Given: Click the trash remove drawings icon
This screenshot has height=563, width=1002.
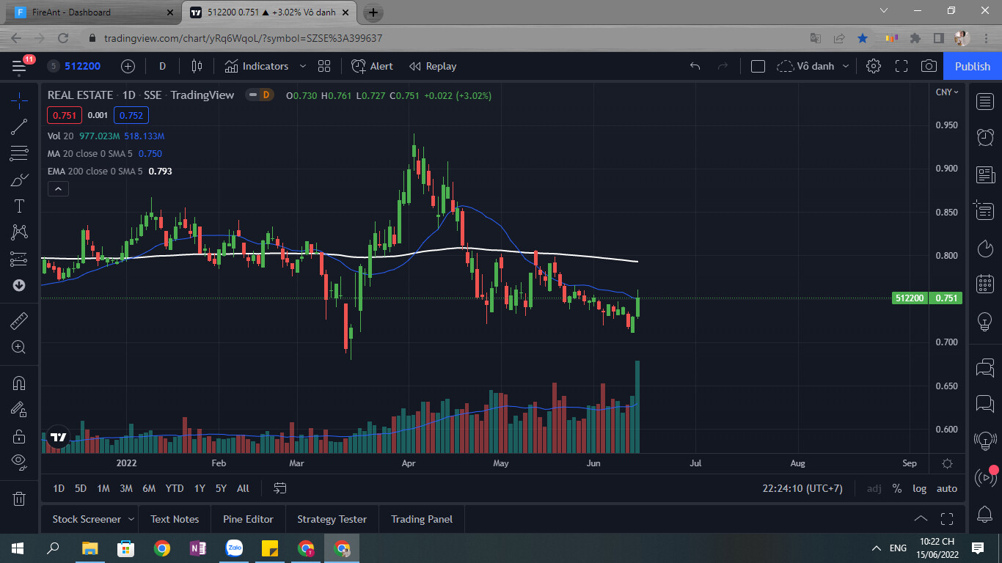Looking at the screenshot, I should (19, 498).
